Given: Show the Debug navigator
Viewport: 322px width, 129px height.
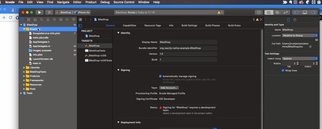Looking at the screenshot, I should click(x=61, y=20).
